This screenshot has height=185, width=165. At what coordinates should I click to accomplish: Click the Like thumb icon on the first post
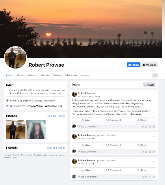[x=83, y=120]
